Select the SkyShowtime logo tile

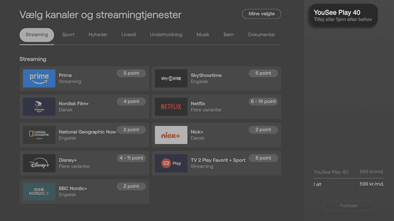coord(171,78)
